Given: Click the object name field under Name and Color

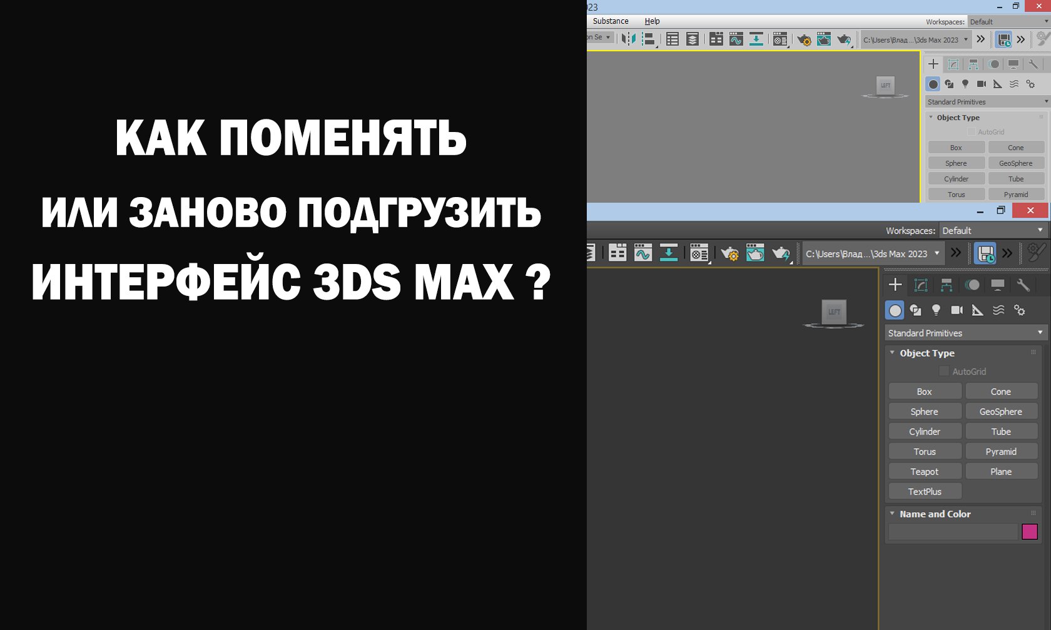Looking at the screenshot, I should (x=953, y=532).
